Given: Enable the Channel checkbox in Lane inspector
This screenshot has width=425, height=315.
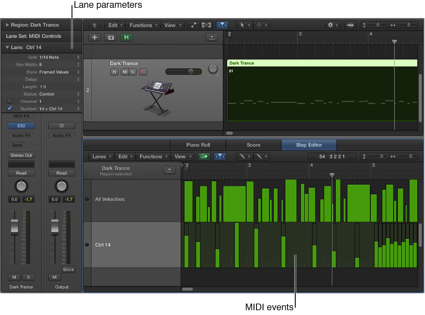Looking at the screenshot, I should pos(9,101).
